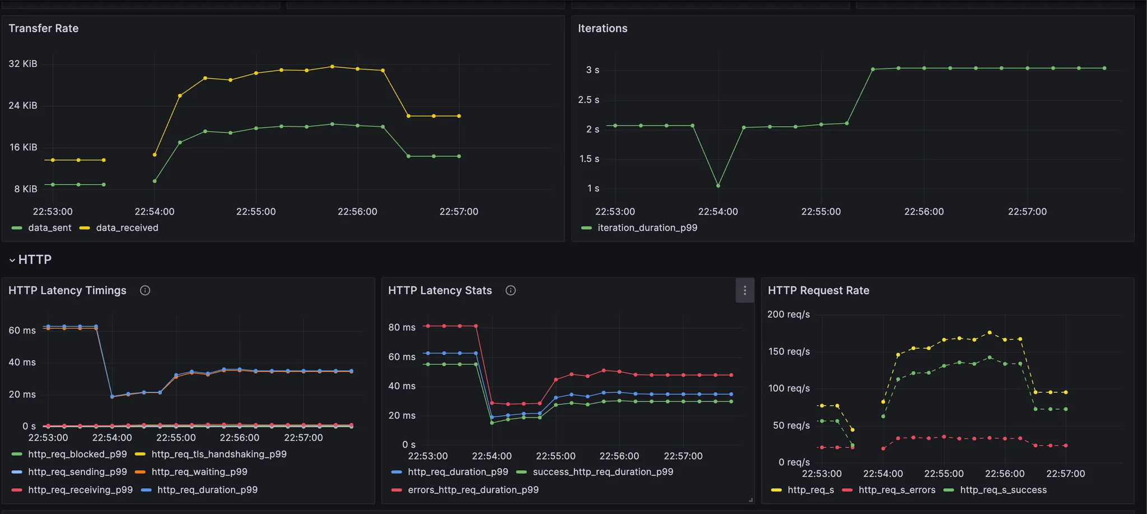Image resolution: width=1147 pixels, height=514 pixels.
Task: Click 22:56:00 time label in Iterations
Action: (924, 212)
